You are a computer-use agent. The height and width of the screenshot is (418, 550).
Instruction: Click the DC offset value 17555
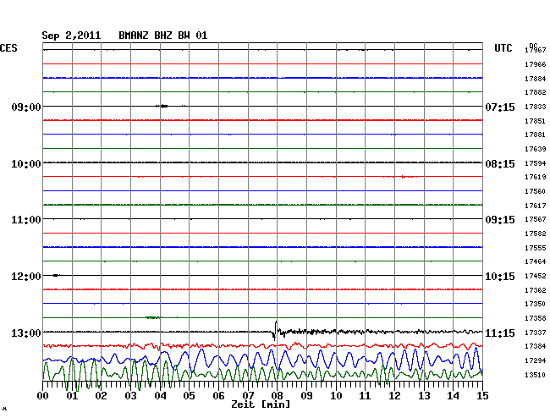536,248
